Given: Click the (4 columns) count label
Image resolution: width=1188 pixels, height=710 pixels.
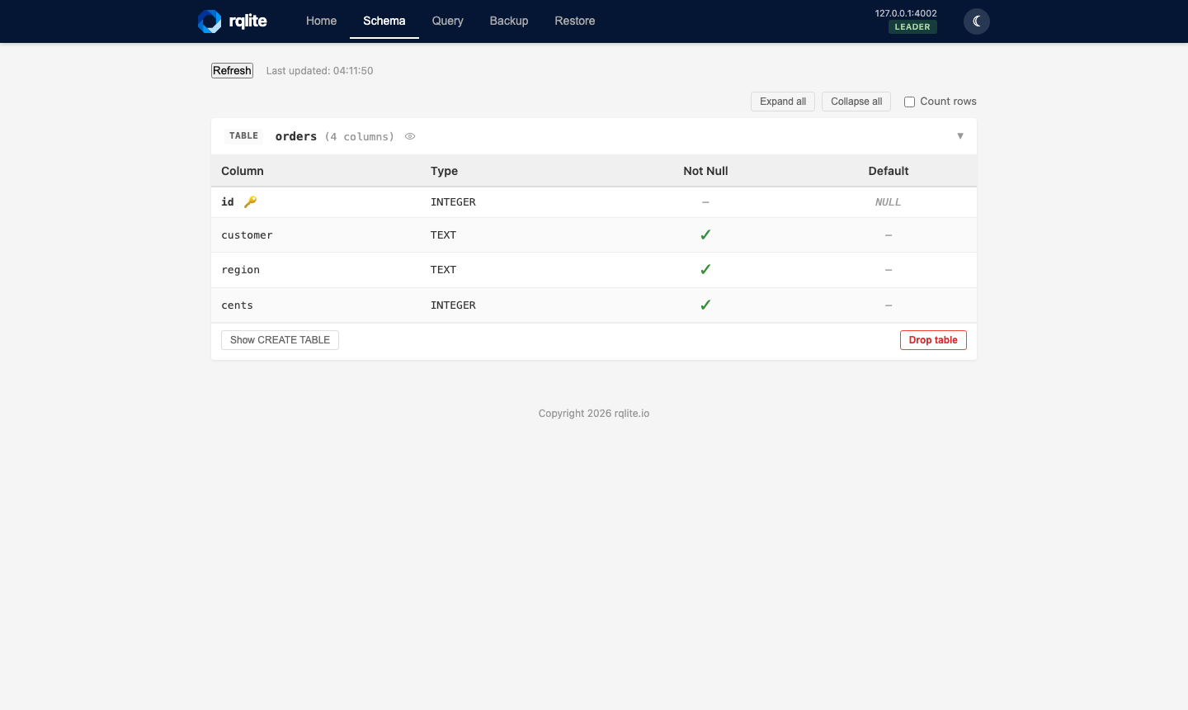Looking at the screenshot, I should 359,137.
